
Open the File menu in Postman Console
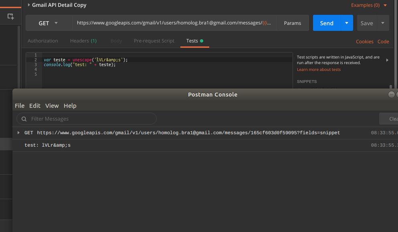tap(19, 105)
